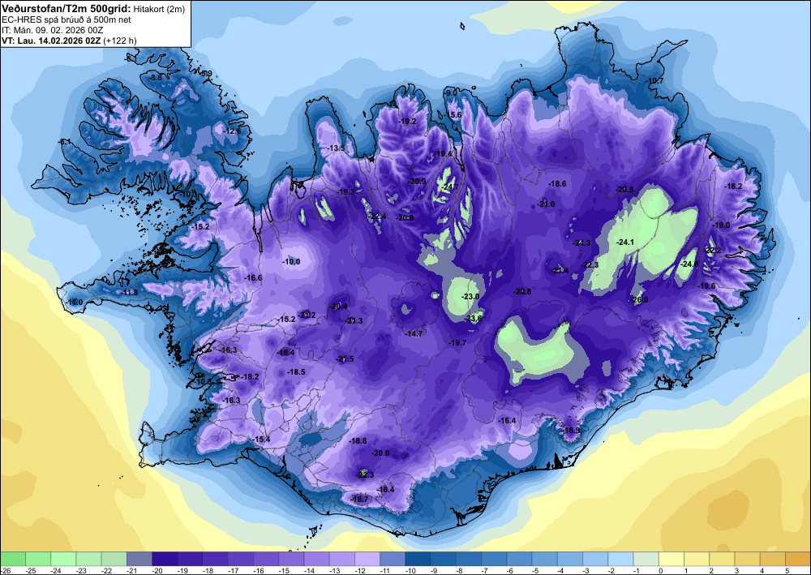Click the -14.7 temperature value
The width and height of the screenshot is (811, 575).
[414, 333]
